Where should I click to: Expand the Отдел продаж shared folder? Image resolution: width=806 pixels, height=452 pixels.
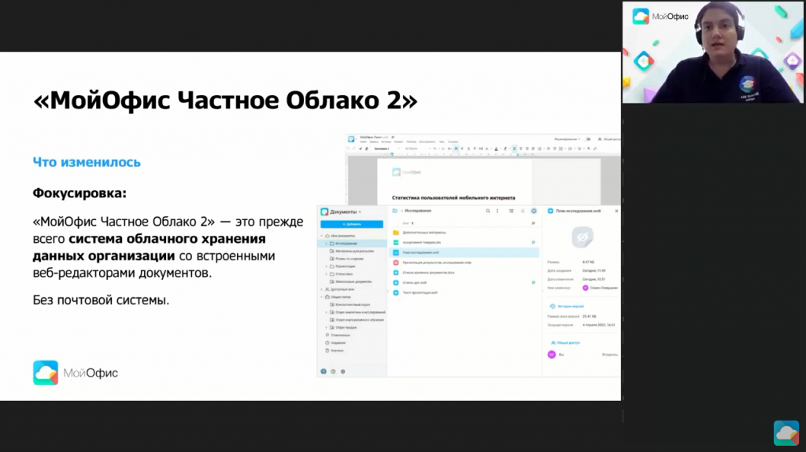pos(327,328)
